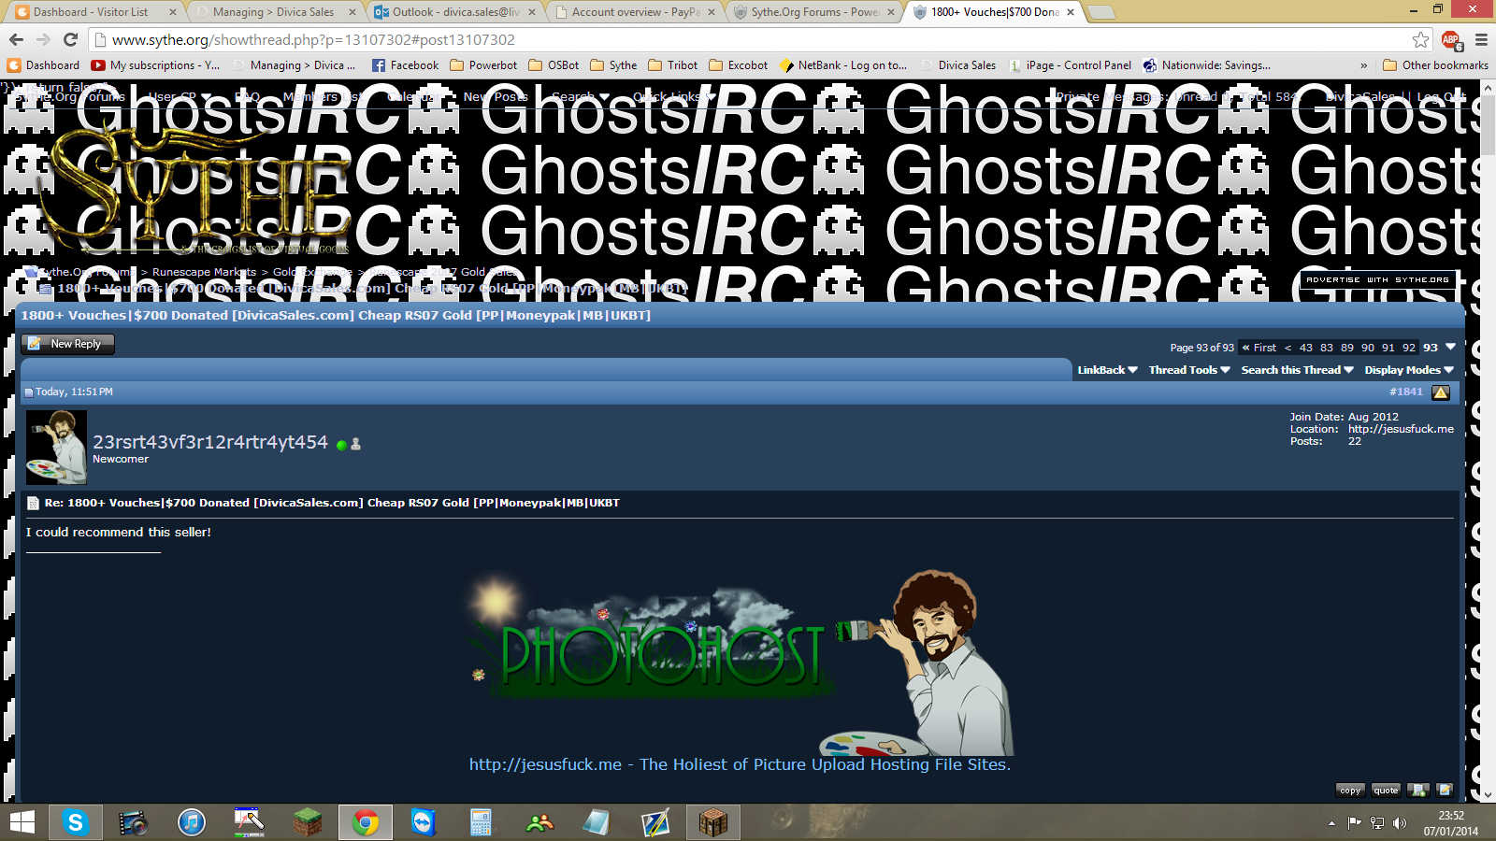Expand the LinkBack dropdown
The height and width of the screenshot is (841, 1496).
click(1107, 370)
